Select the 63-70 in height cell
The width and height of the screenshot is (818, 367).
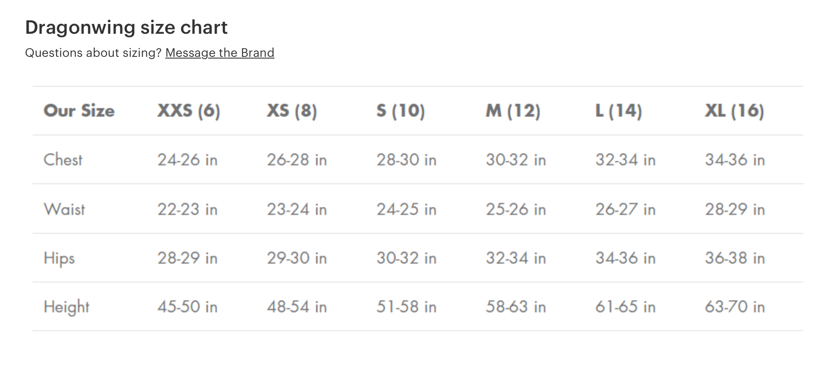click(734, 307)
